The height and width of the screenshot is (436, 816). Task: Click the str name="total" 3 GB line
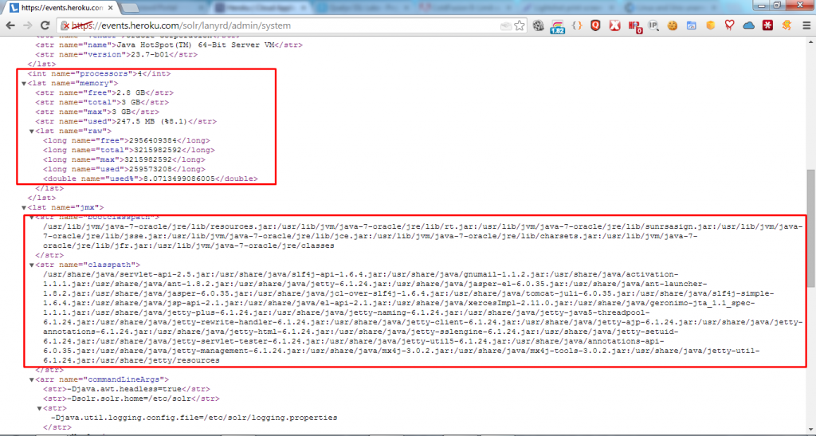point(102,102)
